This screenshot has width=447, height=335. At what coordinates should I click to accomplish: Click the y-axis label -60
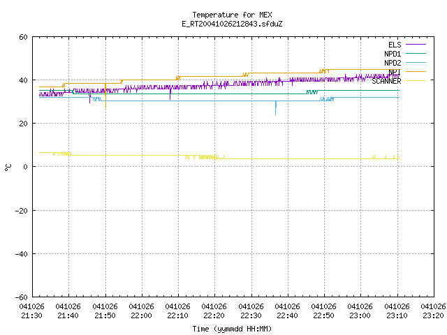point(22,297)
